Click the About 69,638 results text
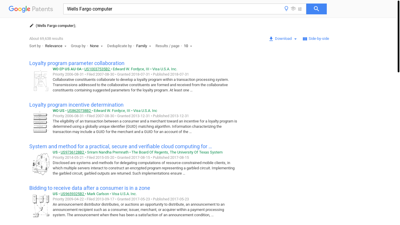 (x=46, y=39)
